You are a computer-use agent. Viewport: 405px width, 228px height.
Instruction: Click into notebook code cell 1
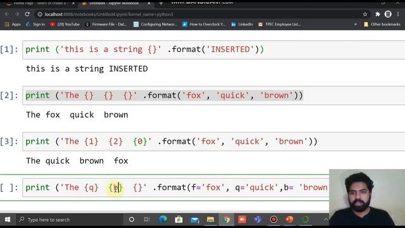(x=214, y=49)
